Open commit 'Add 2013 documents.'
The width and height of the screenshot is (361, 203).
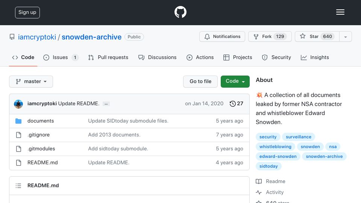(114, 135)
